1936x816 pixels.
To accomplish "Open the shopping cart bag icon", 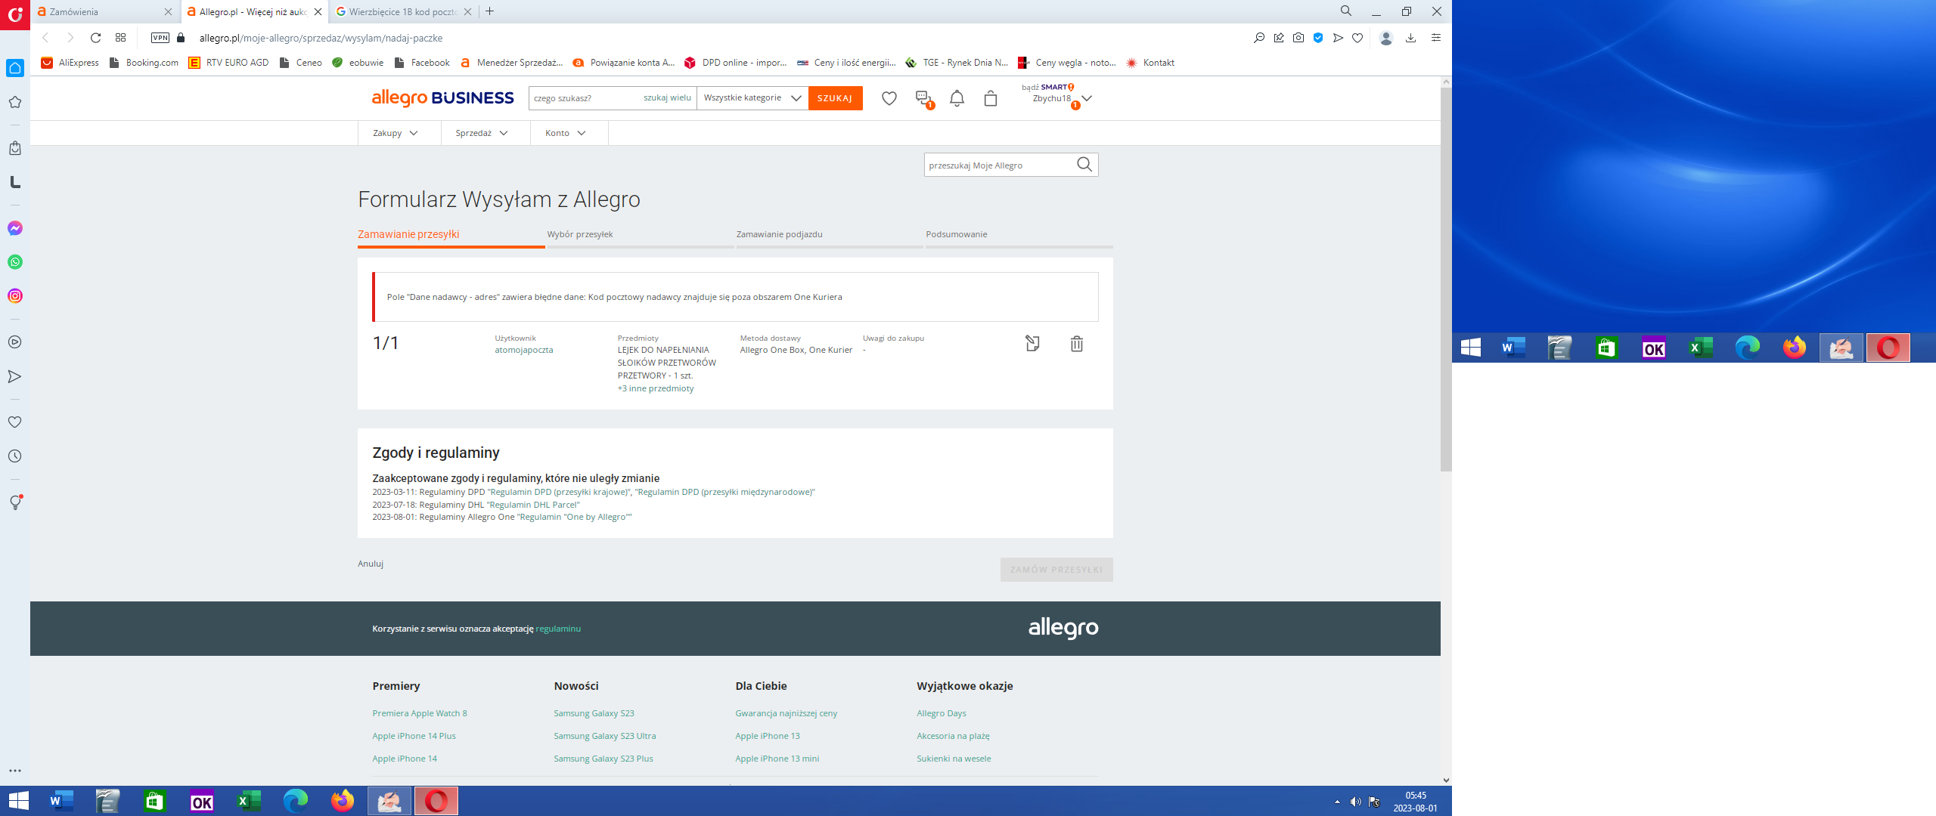I will [991, 98].
